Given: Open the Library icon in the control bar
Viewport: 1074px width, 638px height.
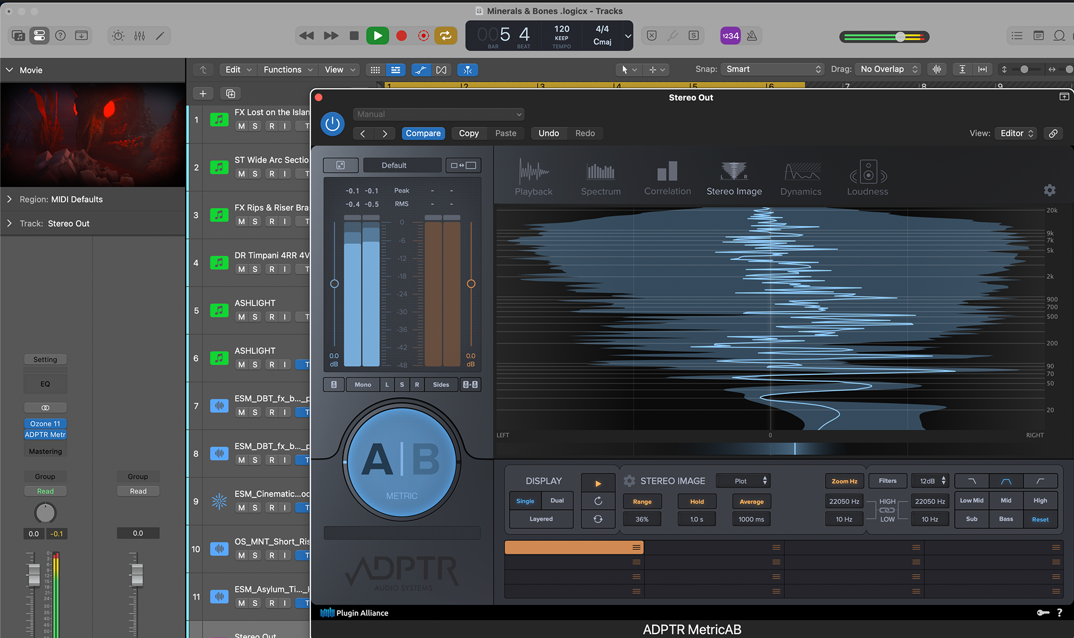Looking at the screenshot, I should pyautogui.click(x=18, y=36).
